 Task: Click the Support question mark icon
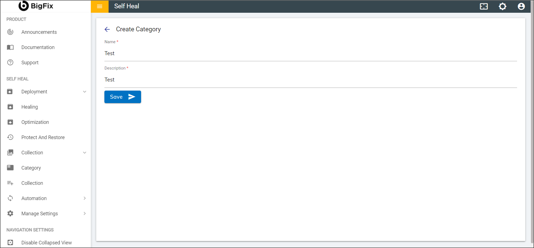point(10,63)
